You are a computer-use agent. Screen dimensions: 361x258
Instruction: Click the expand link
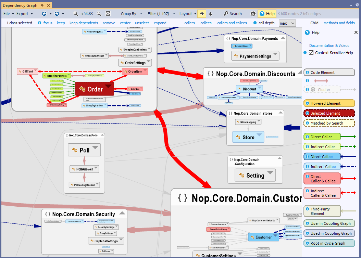(x=160, y=23)
